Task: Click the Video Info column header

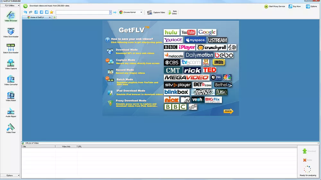Action: click(x=66, y=147)
